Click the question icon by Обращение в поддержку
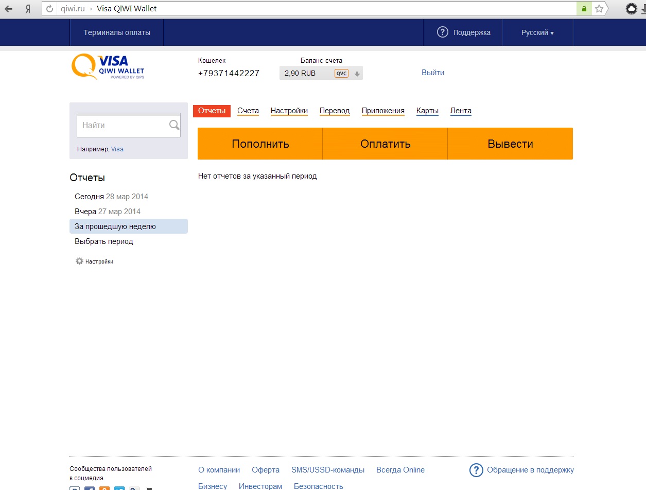 point(476,470)
